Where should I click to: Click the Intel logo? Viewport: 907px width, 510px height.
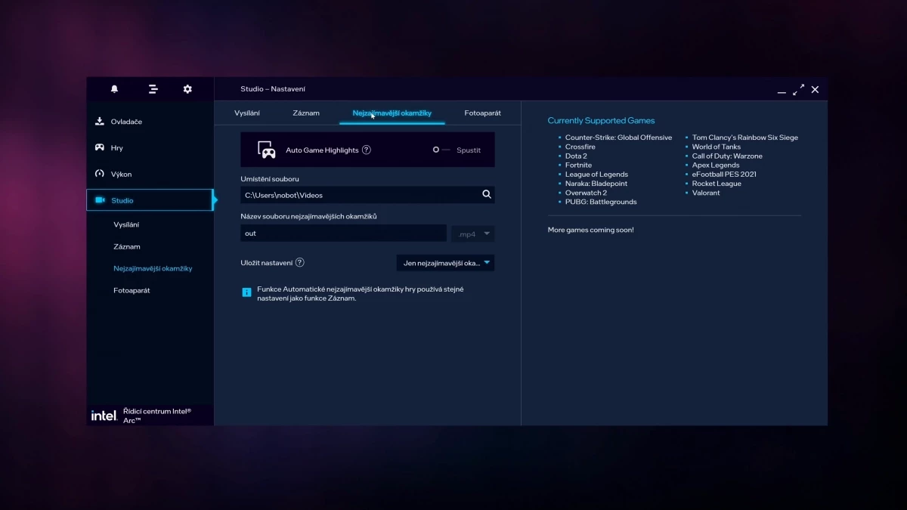104,416
